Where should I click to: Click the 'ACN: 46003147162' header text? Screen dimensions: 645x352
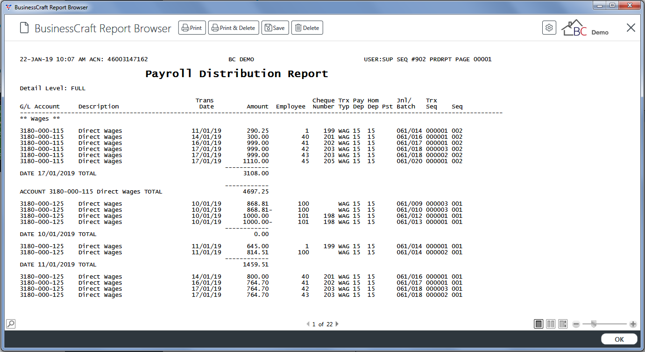(x=118, y=59)
